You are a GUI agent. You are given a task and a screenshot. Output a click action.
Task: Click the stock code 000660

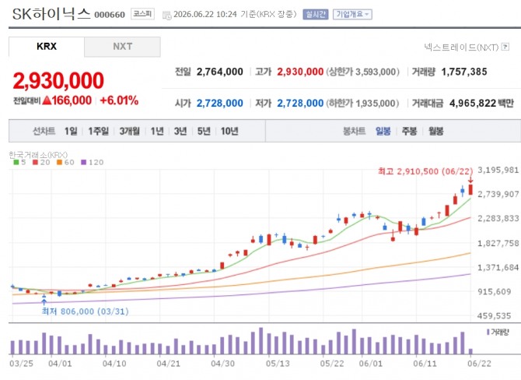click(110, 15)
